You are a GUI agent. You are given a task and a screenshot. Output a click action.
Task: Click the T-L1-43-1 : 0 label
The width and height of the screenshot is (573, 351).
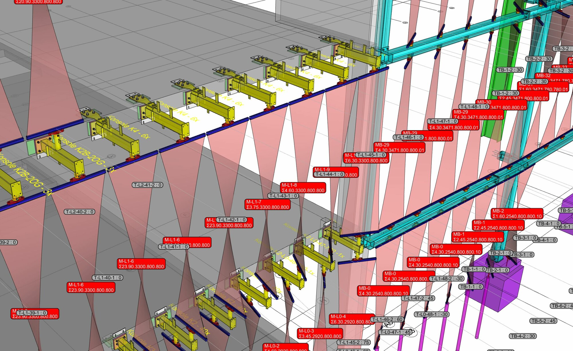point(283,196)
